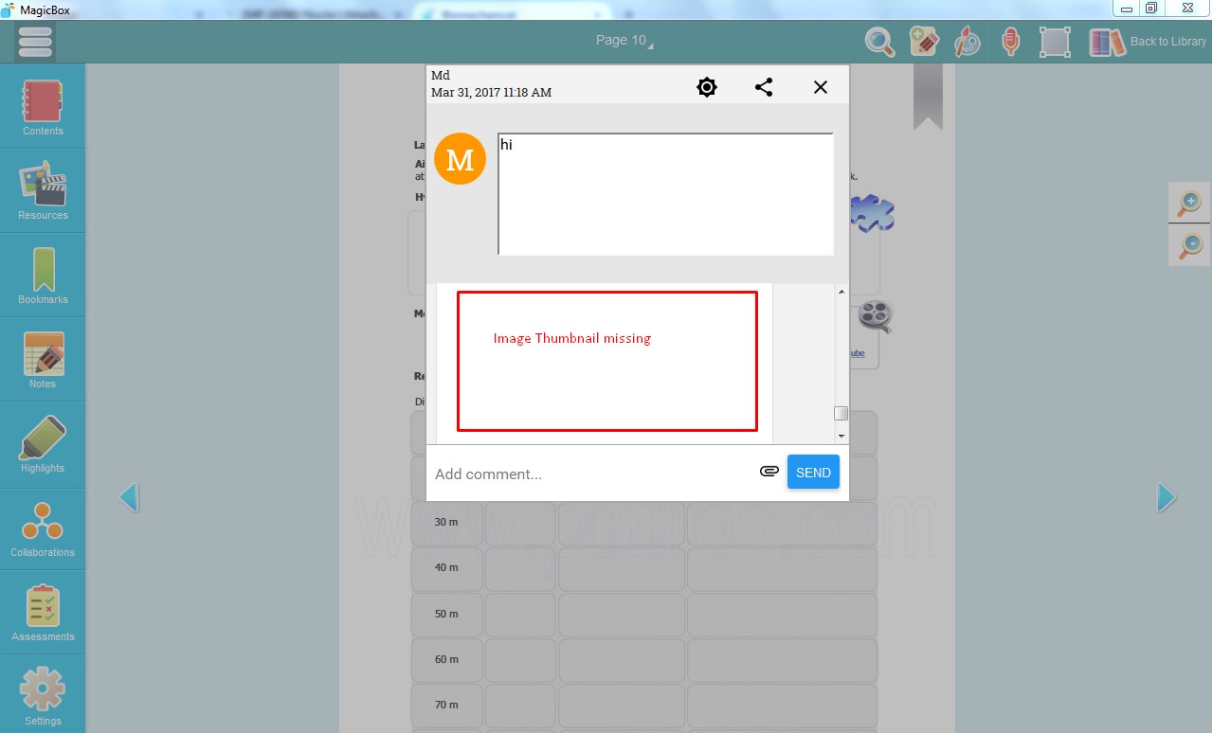Zoom out with the minus magnifier

coord(1188,245)
